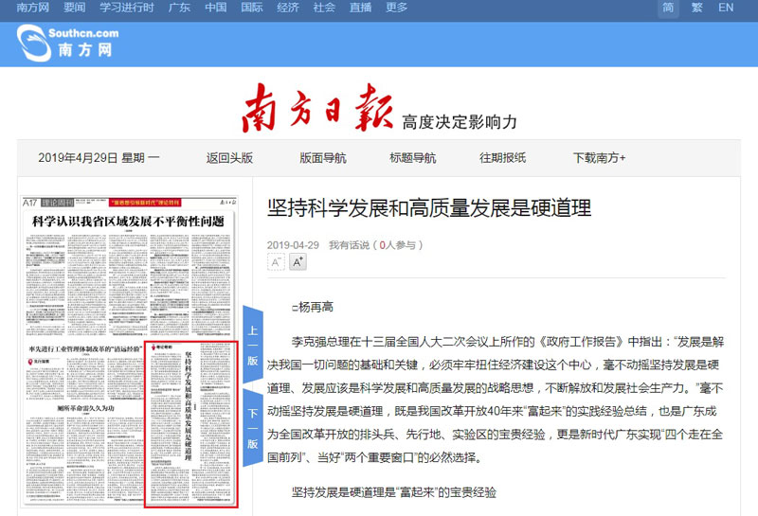Image resolution: width=758 pixels, height=516 pixels.
Task: Switch to Simplified Chinese (简)
Action: 668,8
